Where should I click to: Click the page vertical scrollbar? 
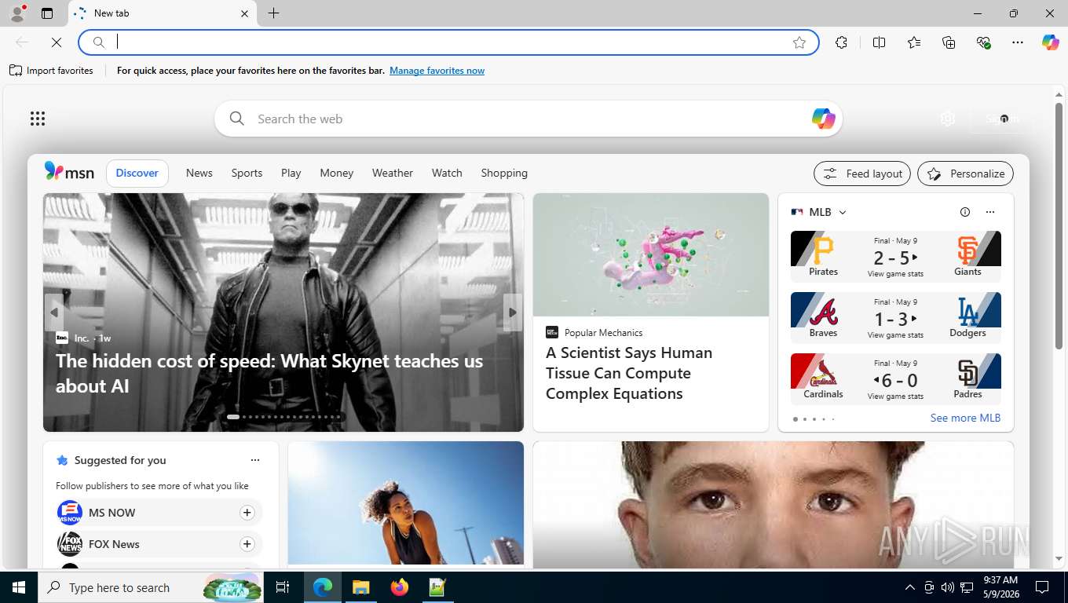[x=1059, y=228]
